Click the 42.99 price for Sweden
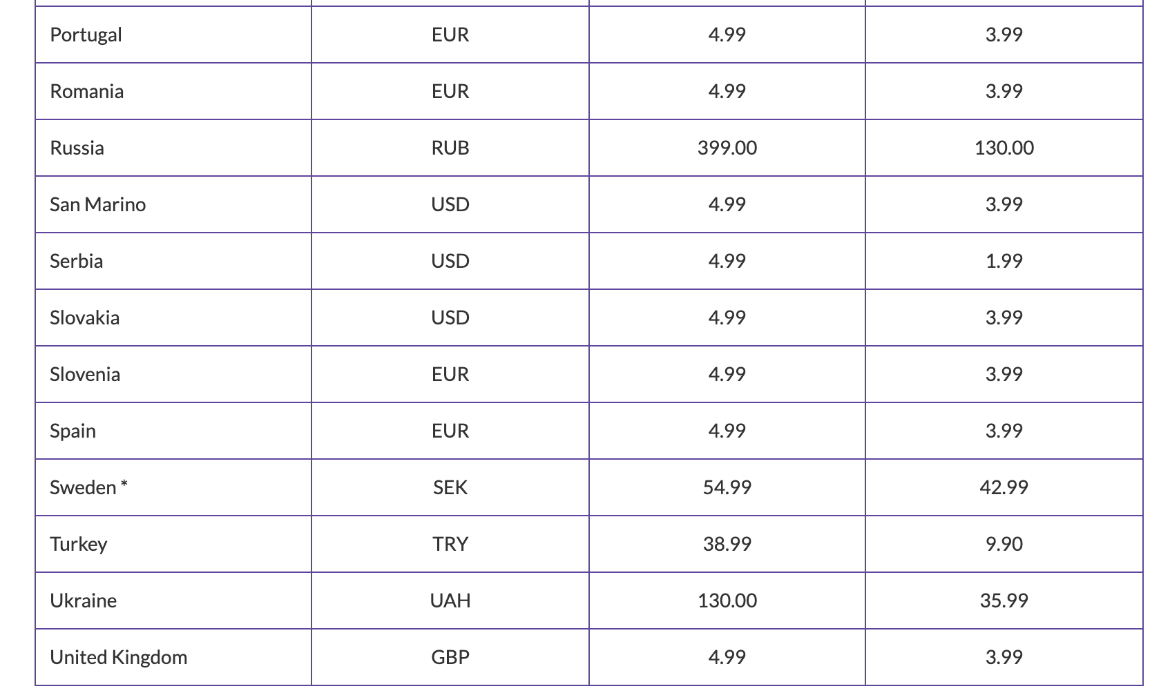 coord(1004,487)
